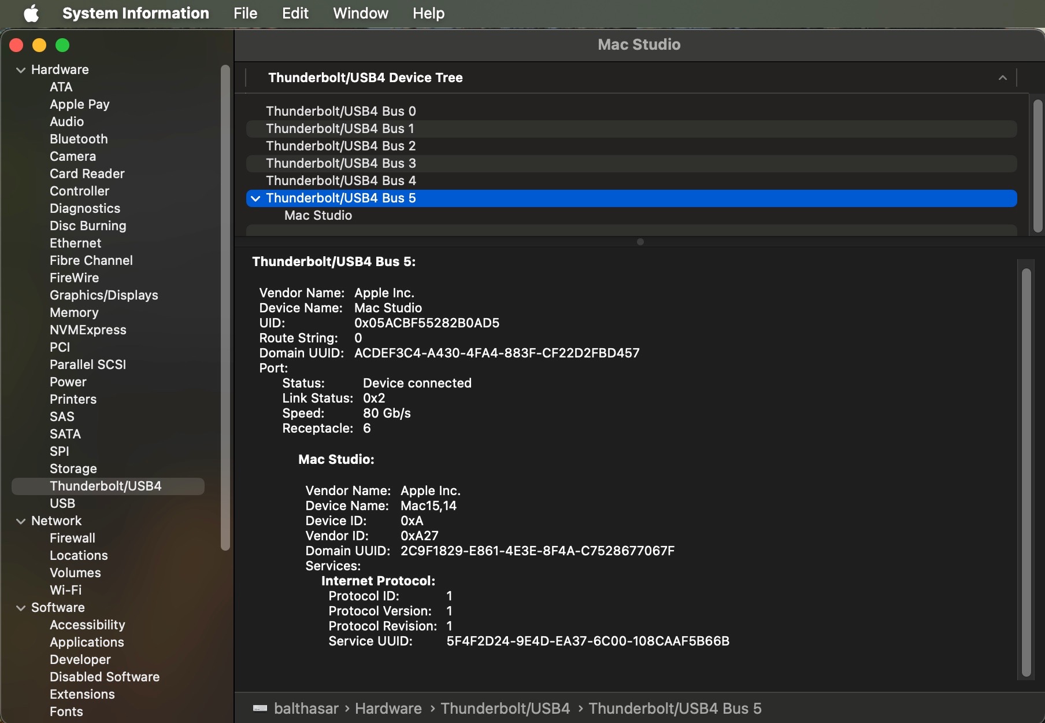Select SATA in the sidebar
The width and height of the screenshot is (1045, 723).
[x=65, y=434]
